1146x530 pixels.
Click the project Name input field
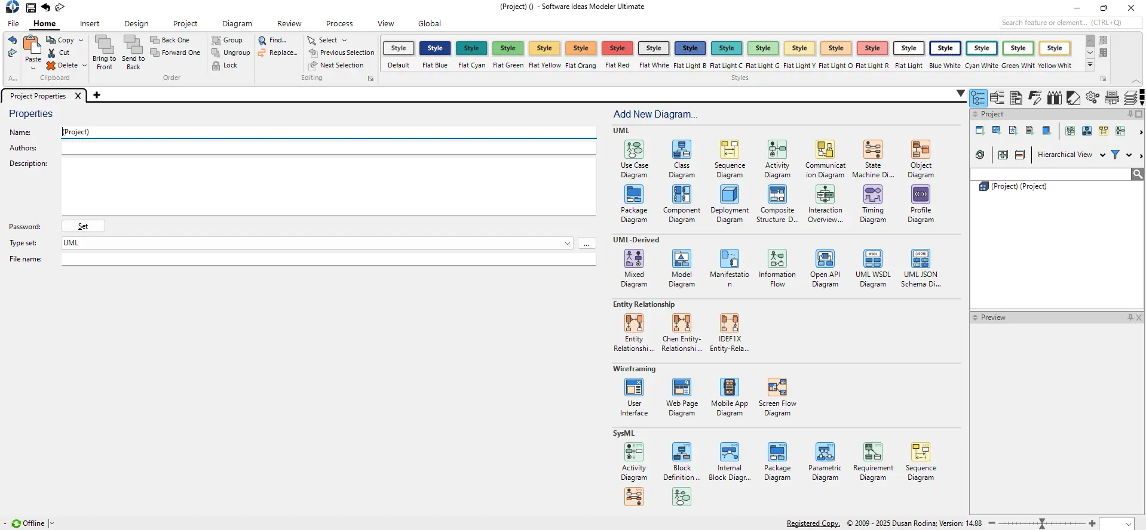coord(329,132)
